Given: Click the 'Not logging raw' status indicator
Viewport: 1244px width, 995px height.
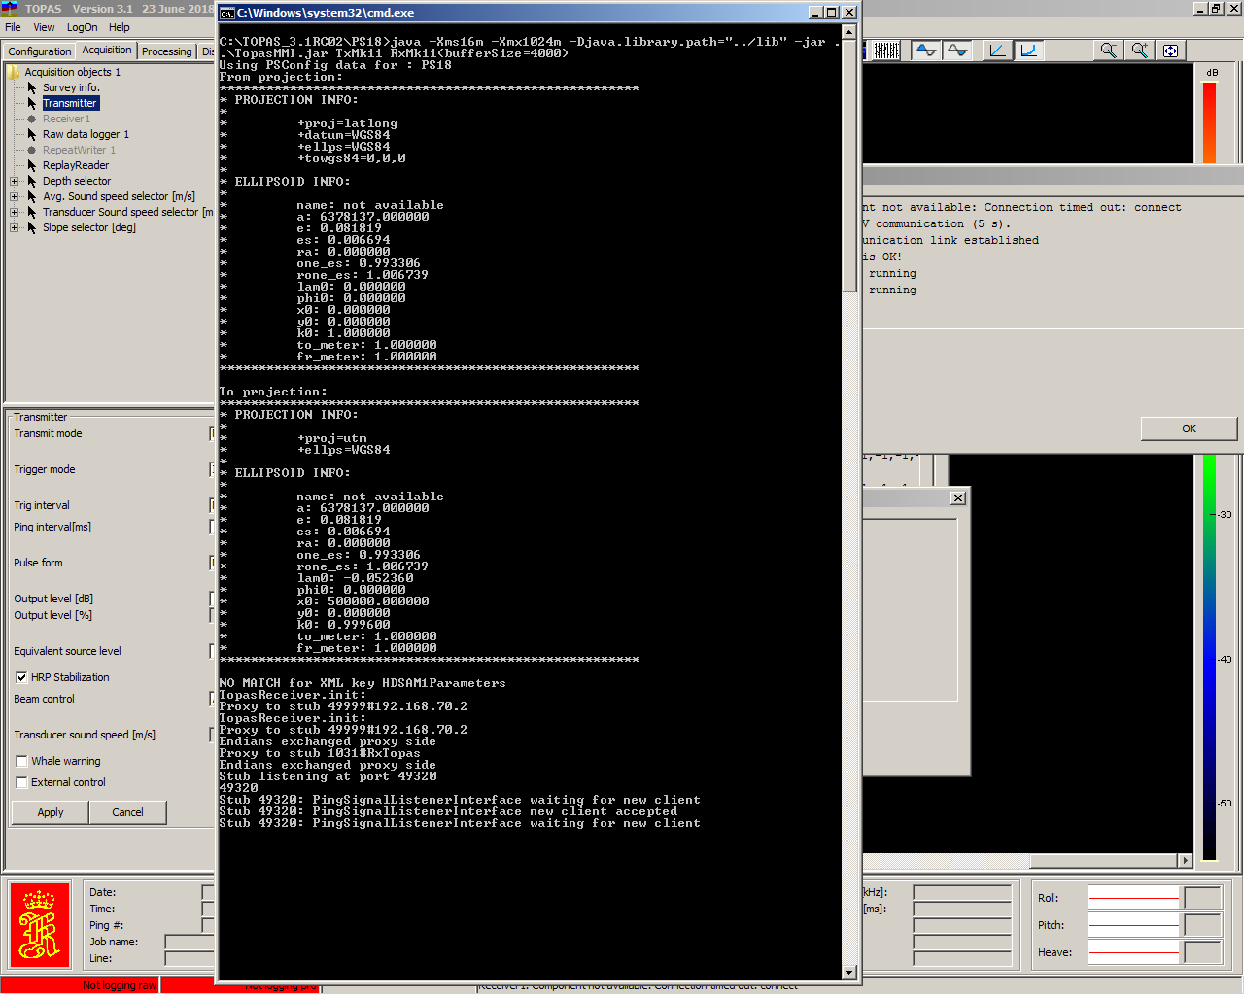Looking at the screenshot, I should (x=82, y=985).
